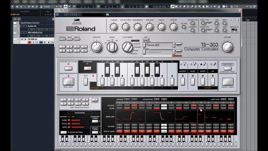Toggle SLIDE on sequencer step 2
This screenshot has width=268, height=151.
click(x=127, y=108)
